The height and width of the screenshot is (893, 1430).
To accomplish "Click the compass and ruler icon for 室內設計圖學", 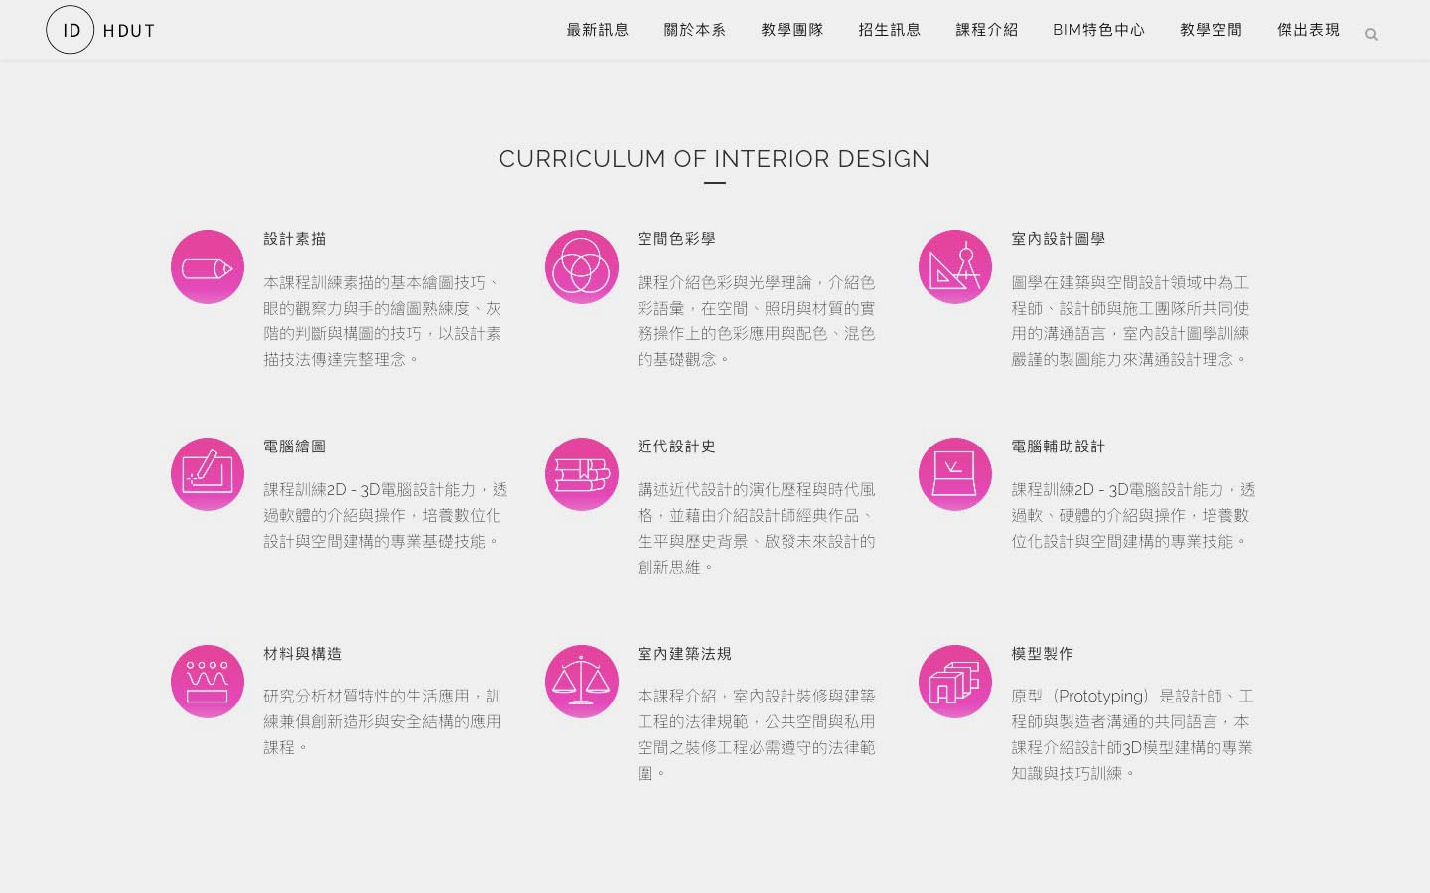I will 954,267.
